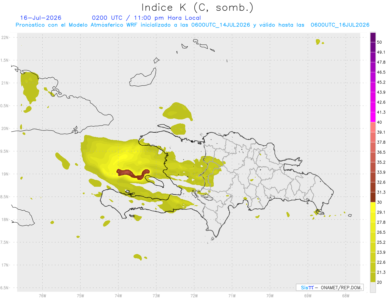This screenshot has width=388, height=300.
Task: Click the colorbar value '32.6'
Action: [381, 182]
